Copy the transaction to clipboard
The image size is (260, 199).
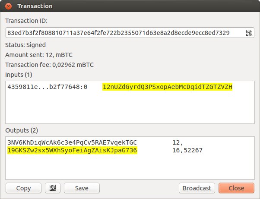point(23,188)
